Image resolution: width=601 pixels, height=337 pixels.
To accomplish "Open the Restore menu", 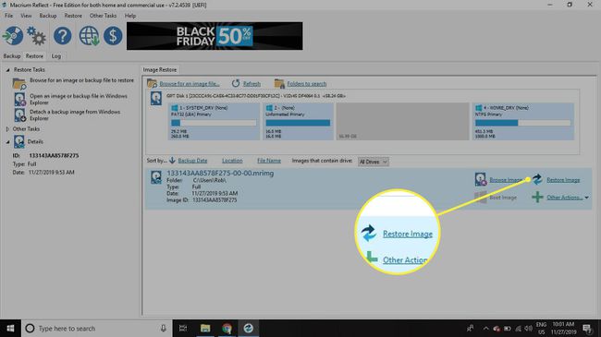I will 73,16.
